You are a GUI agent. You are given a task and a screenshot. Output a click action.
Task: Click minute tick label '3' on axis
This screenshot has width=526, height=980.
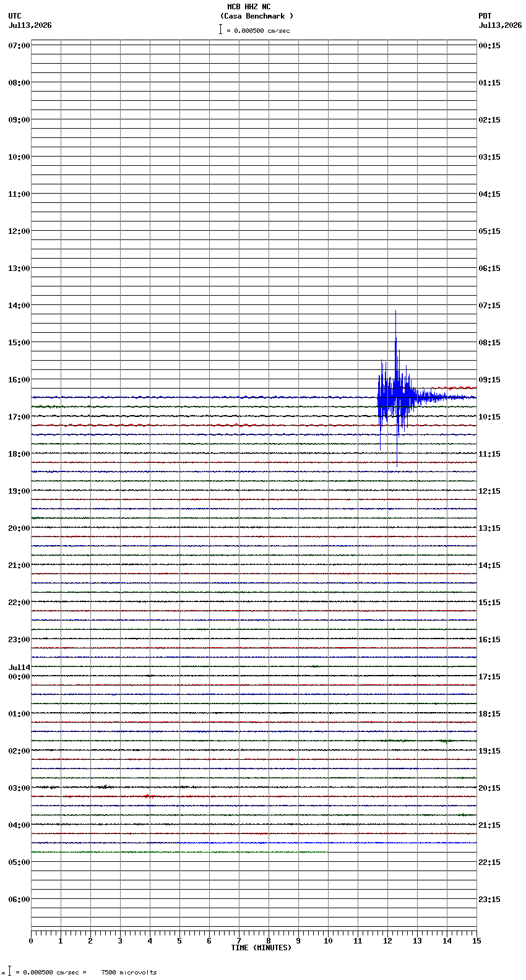pos(120,941)
